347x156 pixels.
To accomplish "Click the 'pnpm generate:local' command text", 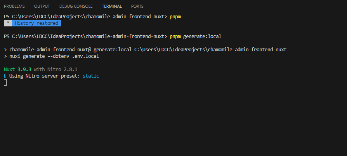I will point(195,36).
